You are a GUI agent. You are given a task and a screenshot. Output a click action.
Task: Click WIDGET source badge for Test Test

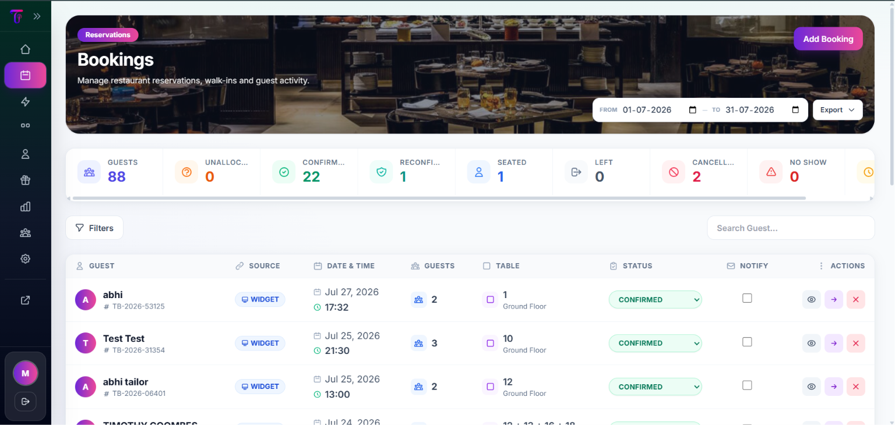(260, 343)
